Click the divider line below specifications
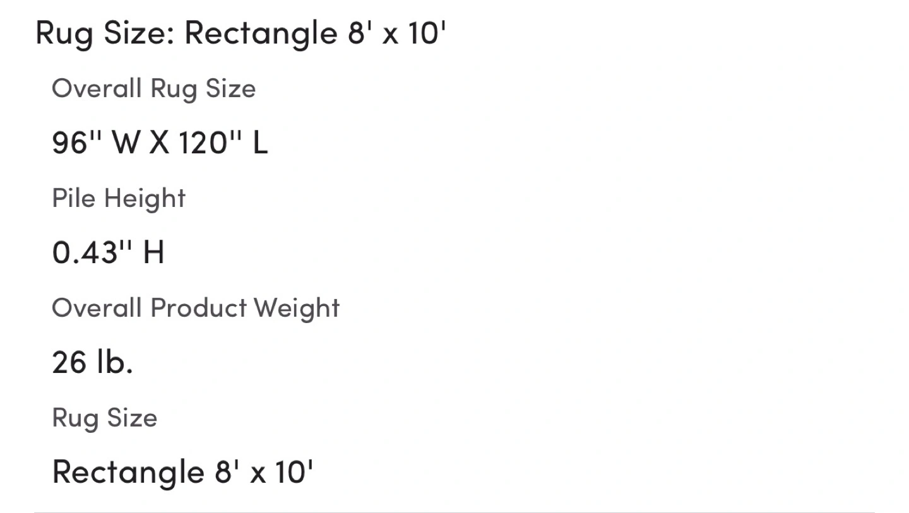Image resolution: width=909 pixels, height=513 pixels. tap(454, 512)
